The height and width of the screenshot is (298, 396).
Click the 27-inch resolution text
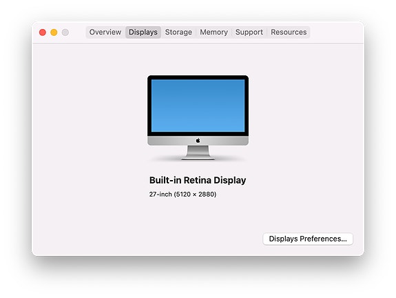(183, 195)
